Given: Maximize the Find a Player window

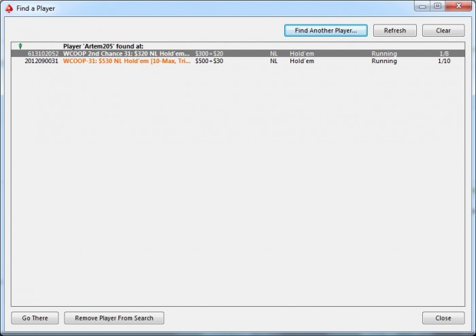Looking at the screenshot, I should (x=437, y=6).
